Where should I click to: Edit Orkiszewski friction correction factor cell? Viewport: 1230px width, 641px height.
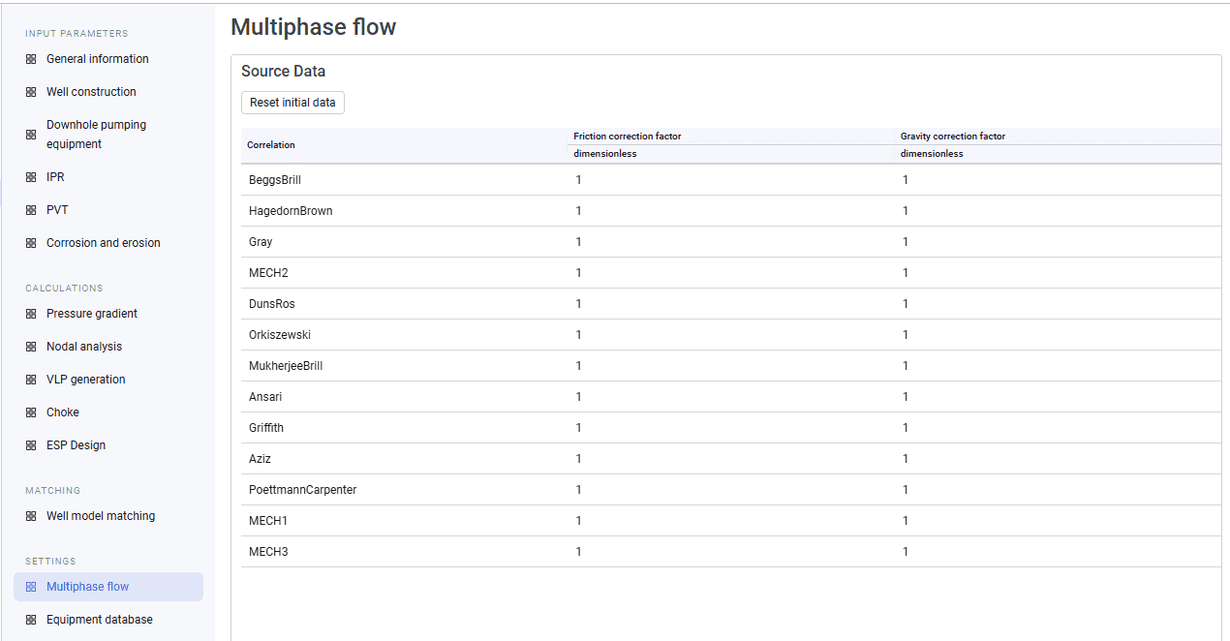(731, 335)
